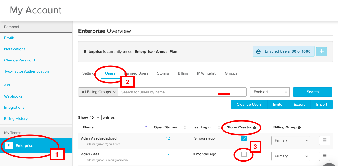
Task: Click the blue Search button
Action: click(313, 92)
